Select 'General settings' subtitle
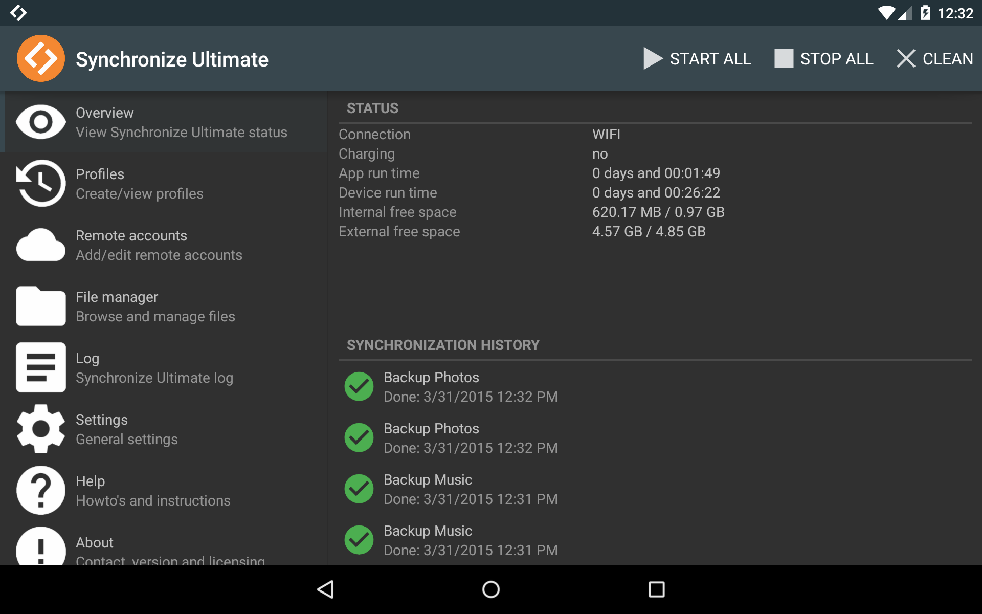 pos(127,439)
